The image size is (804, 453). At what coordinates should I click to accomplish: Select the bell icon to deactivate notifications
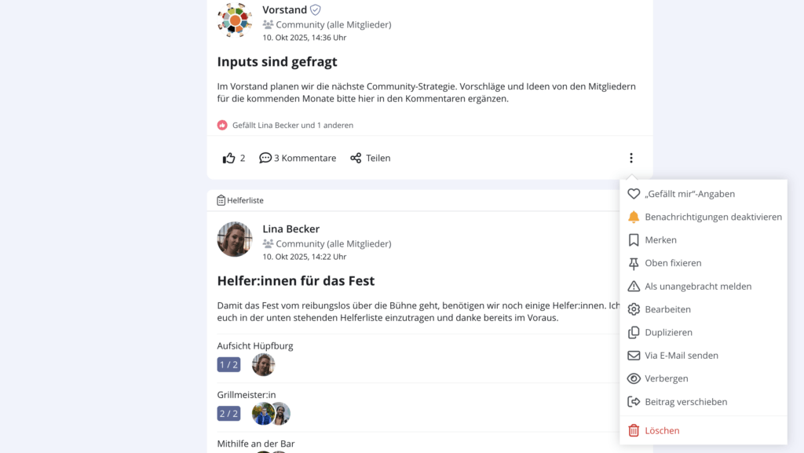[x=633, y=217]
